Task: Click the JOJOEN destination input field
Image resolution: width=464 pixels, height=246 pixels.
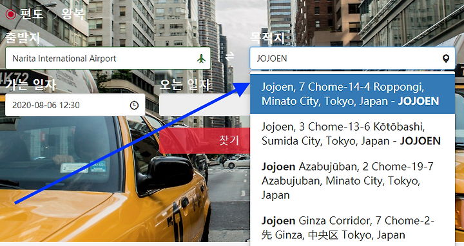Action: click(353, 58)
